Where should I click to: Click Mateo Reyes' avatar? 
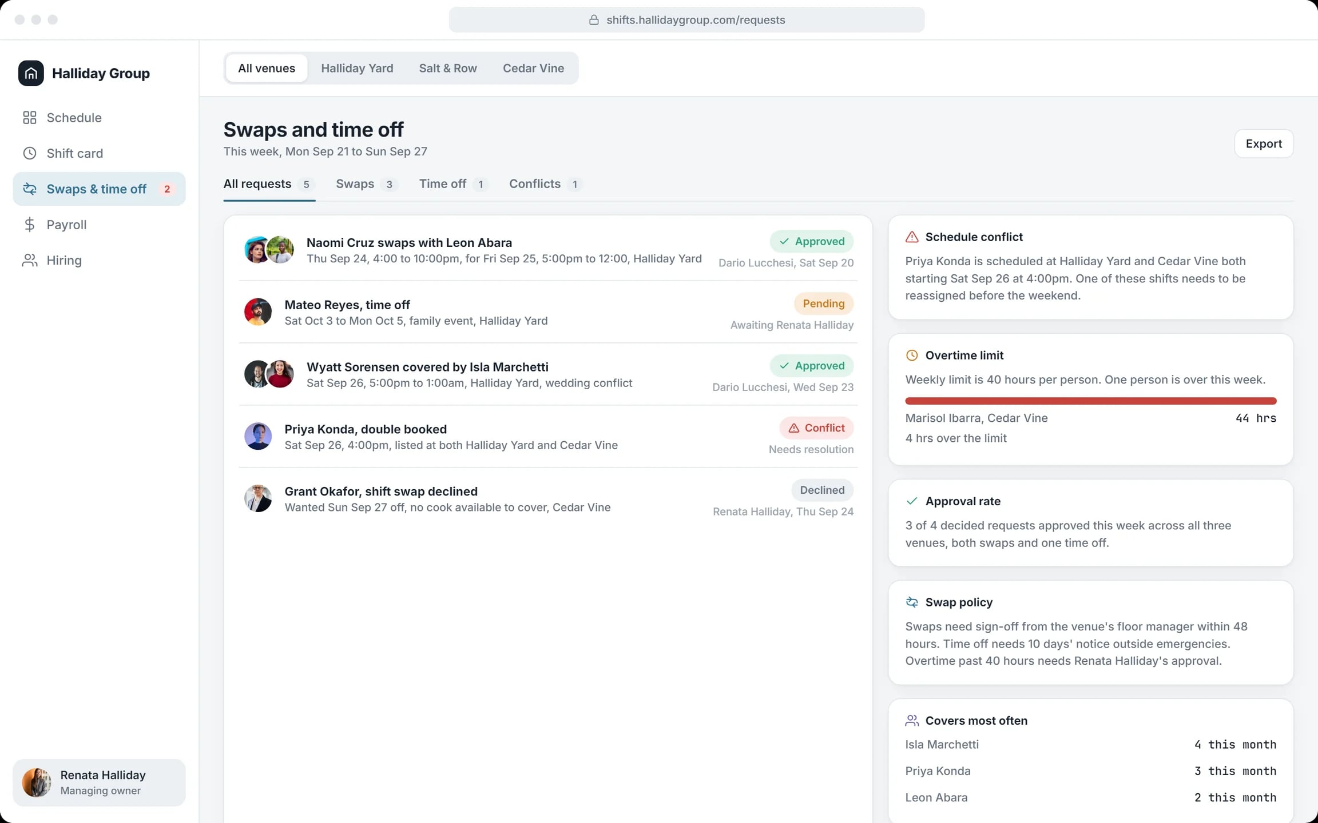tap(258, 312)
